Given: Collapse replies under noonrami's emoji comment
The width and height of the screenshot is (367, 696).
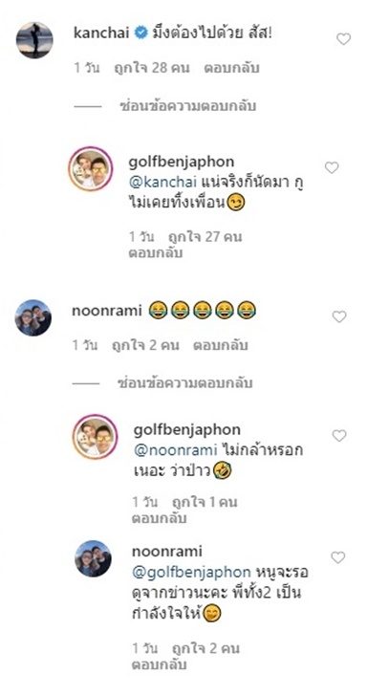Looking at the screenshot, I should click(185, 383).
